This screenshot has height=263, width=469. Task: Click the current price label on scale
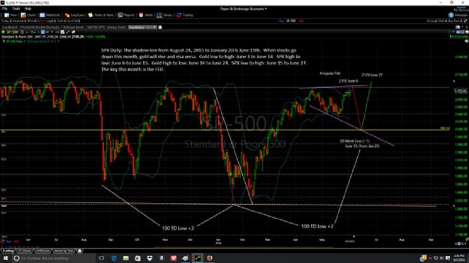tap(461, 90)
